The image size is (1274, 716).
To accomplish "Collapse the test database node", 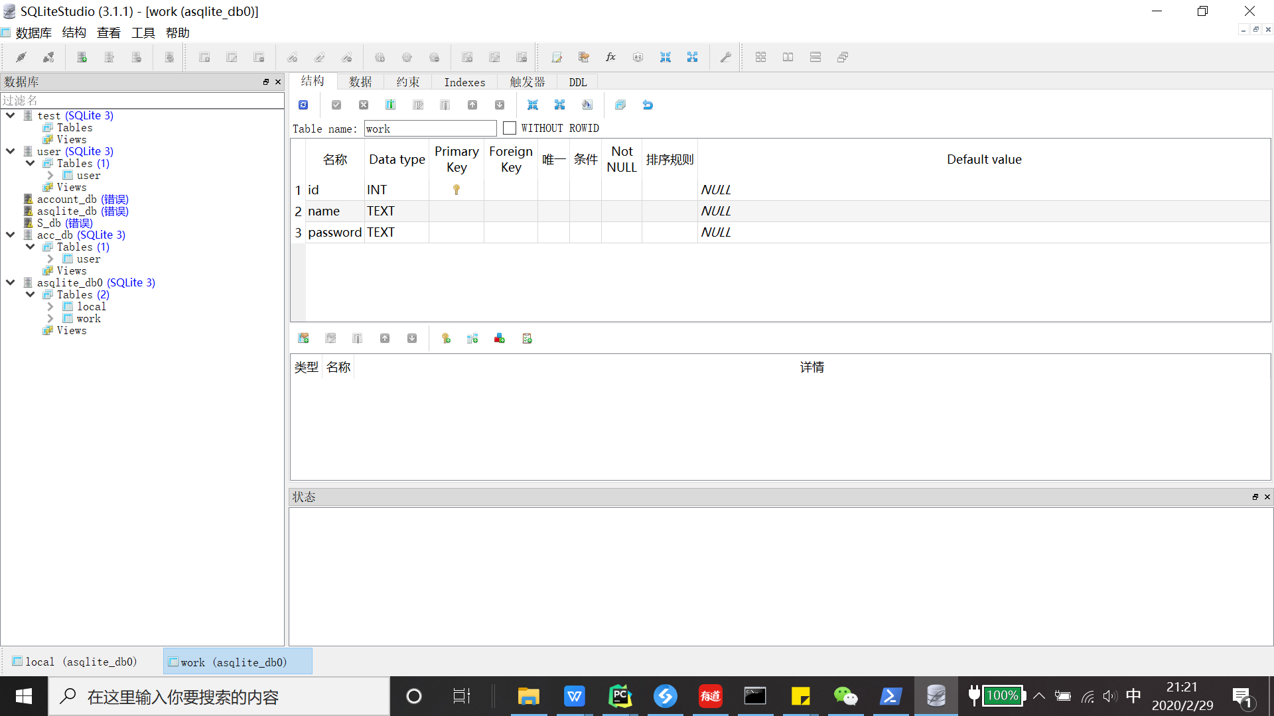I will click(x=11, y=115).
